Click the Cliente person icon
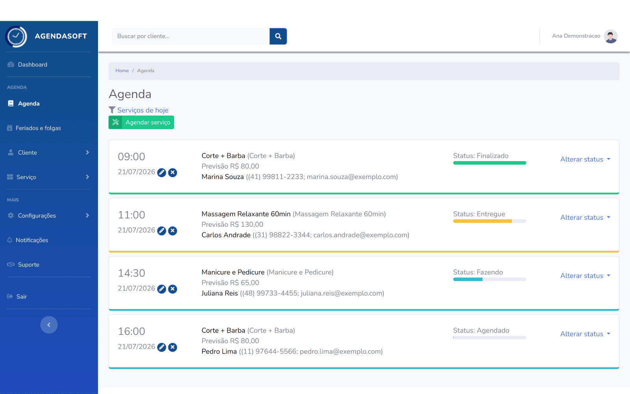The width and height of the screenshot is (630, 394). [x=11, y=152]
